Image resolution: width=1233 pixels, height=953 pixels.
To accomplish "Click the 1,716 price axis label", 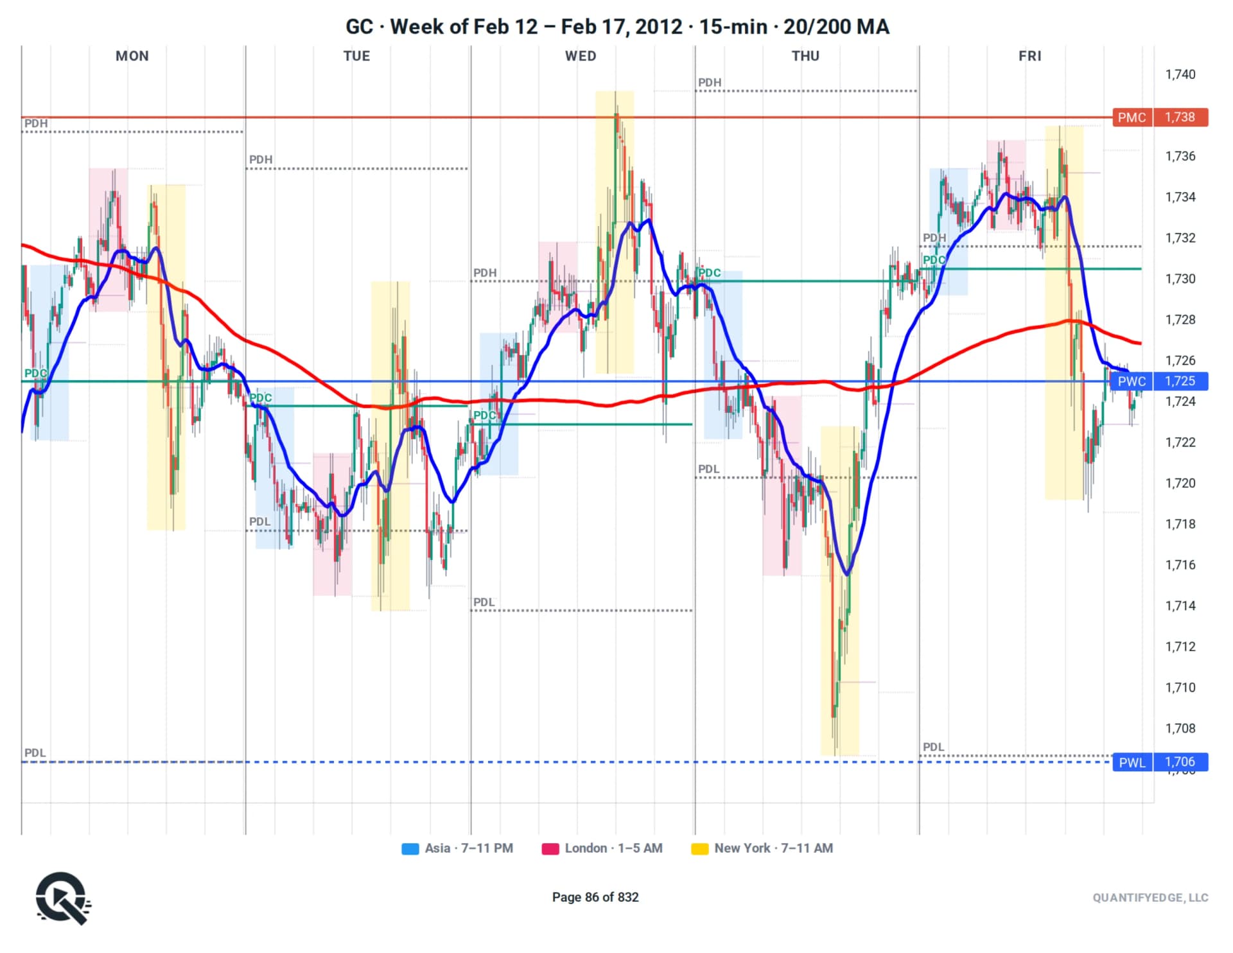I will (x=1180, y=565).
